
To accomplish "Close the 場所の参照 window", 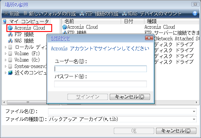I will (195, 4).
